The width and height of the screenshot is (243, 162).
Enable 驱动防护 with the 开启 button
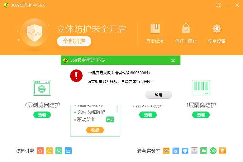pyautogui.click(x=110, y=120)
